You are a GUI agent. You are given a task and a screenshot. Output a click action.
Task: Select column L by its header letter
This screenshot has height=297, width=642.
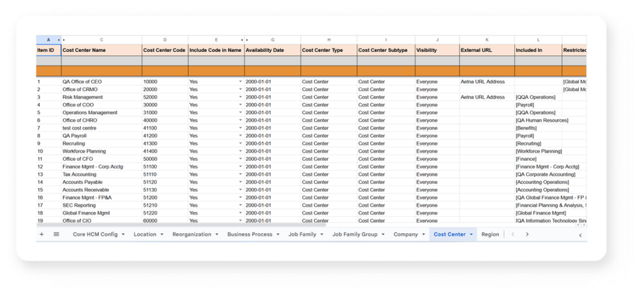point(538,39)
